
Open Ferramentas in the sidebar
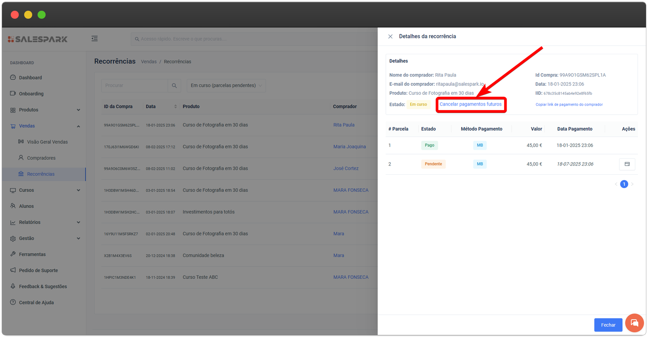32,254
